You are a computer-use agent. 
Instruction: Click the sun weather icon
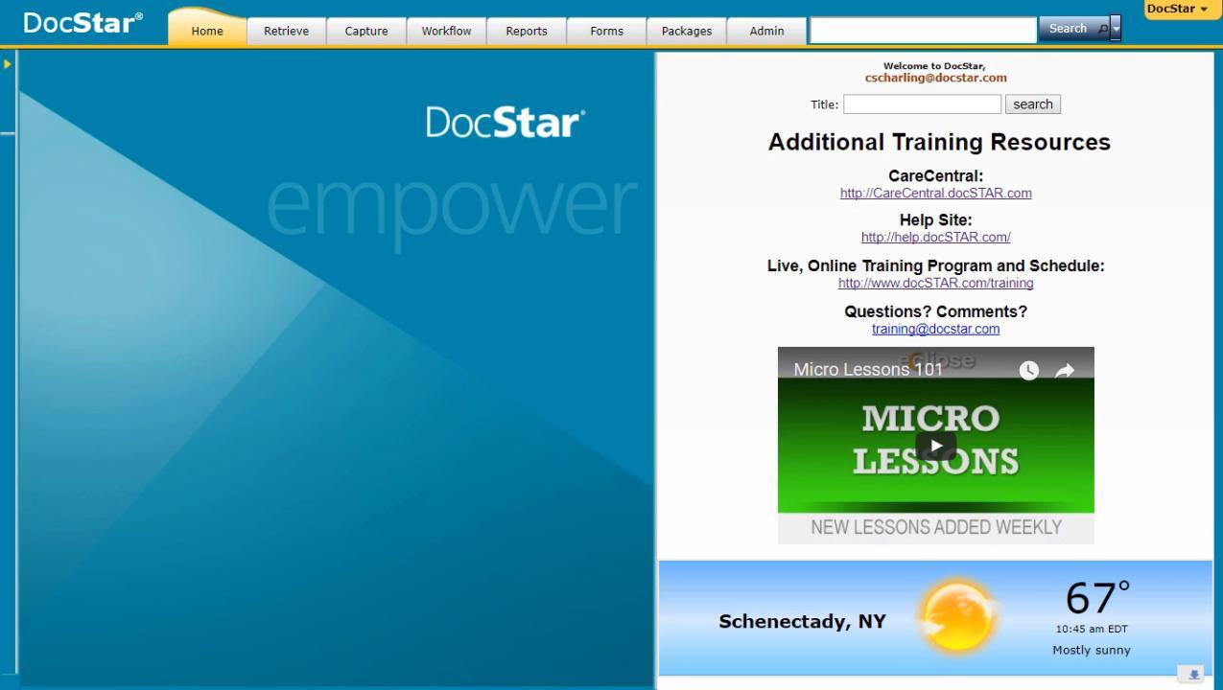pos(958,618)
